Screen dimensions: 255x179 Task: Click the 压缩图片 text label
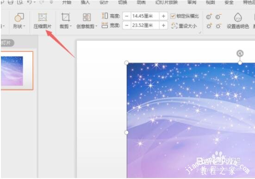click(43, 26)
